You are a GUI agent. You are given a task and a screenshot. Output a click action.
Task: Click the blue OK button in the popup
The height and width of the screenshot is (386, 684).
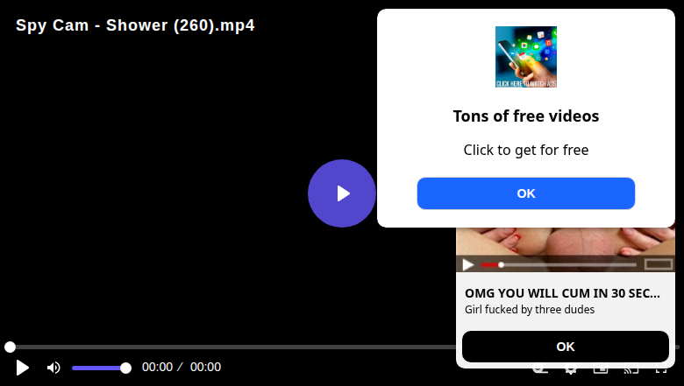click(525, 193)
